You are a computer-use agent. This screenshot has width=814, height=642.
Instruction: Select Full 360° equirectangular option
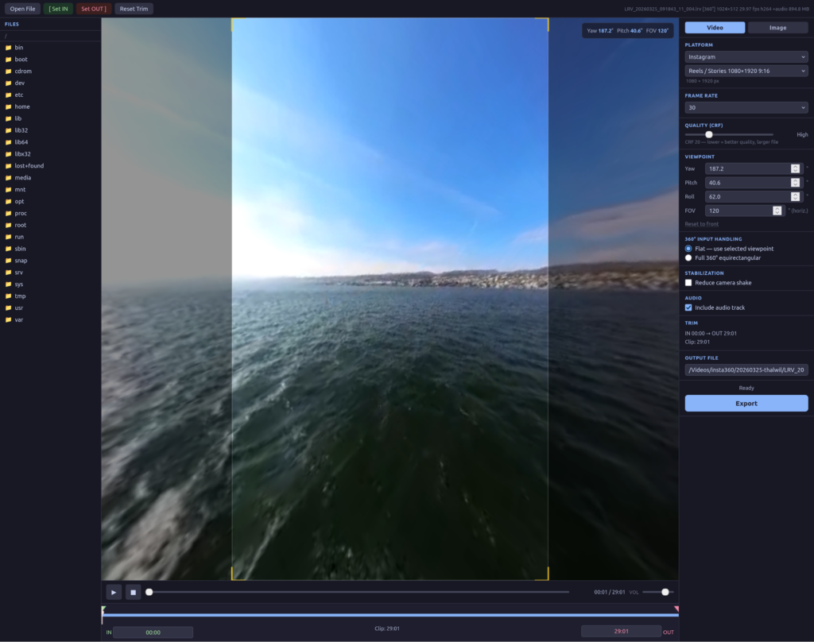(x=688, y=257)
